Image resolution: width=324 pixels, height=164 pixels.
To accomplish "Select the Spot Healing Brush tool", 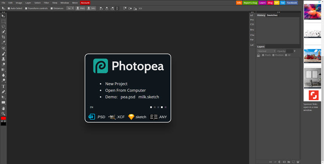I will coord(3,48).
